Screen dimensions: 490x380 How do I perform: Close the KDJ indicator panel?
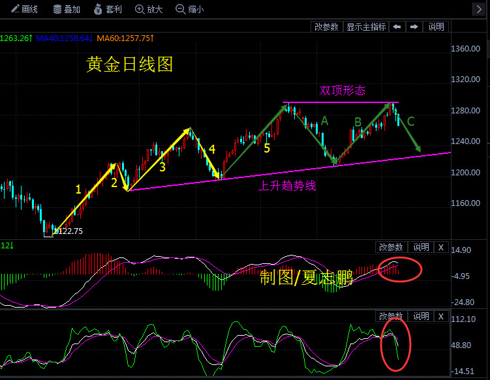click(x=441, y=316)
